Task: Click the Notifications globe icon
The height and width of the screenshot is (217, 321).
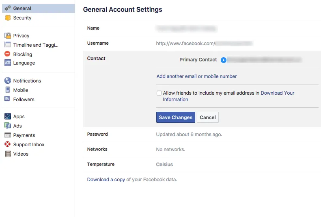Action: coord(8,81)
